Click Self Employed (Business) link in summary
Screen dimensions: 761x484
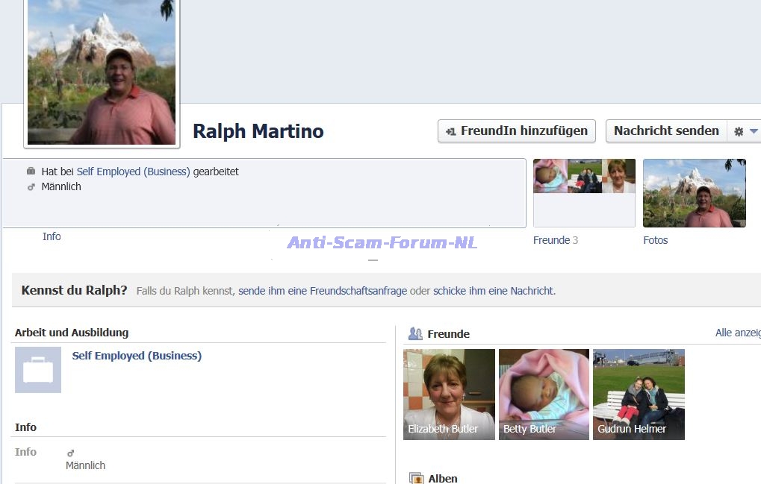(x=133, y=172)
